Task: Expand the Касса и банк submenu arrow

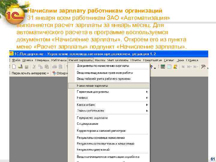Action: coord(147,105)
